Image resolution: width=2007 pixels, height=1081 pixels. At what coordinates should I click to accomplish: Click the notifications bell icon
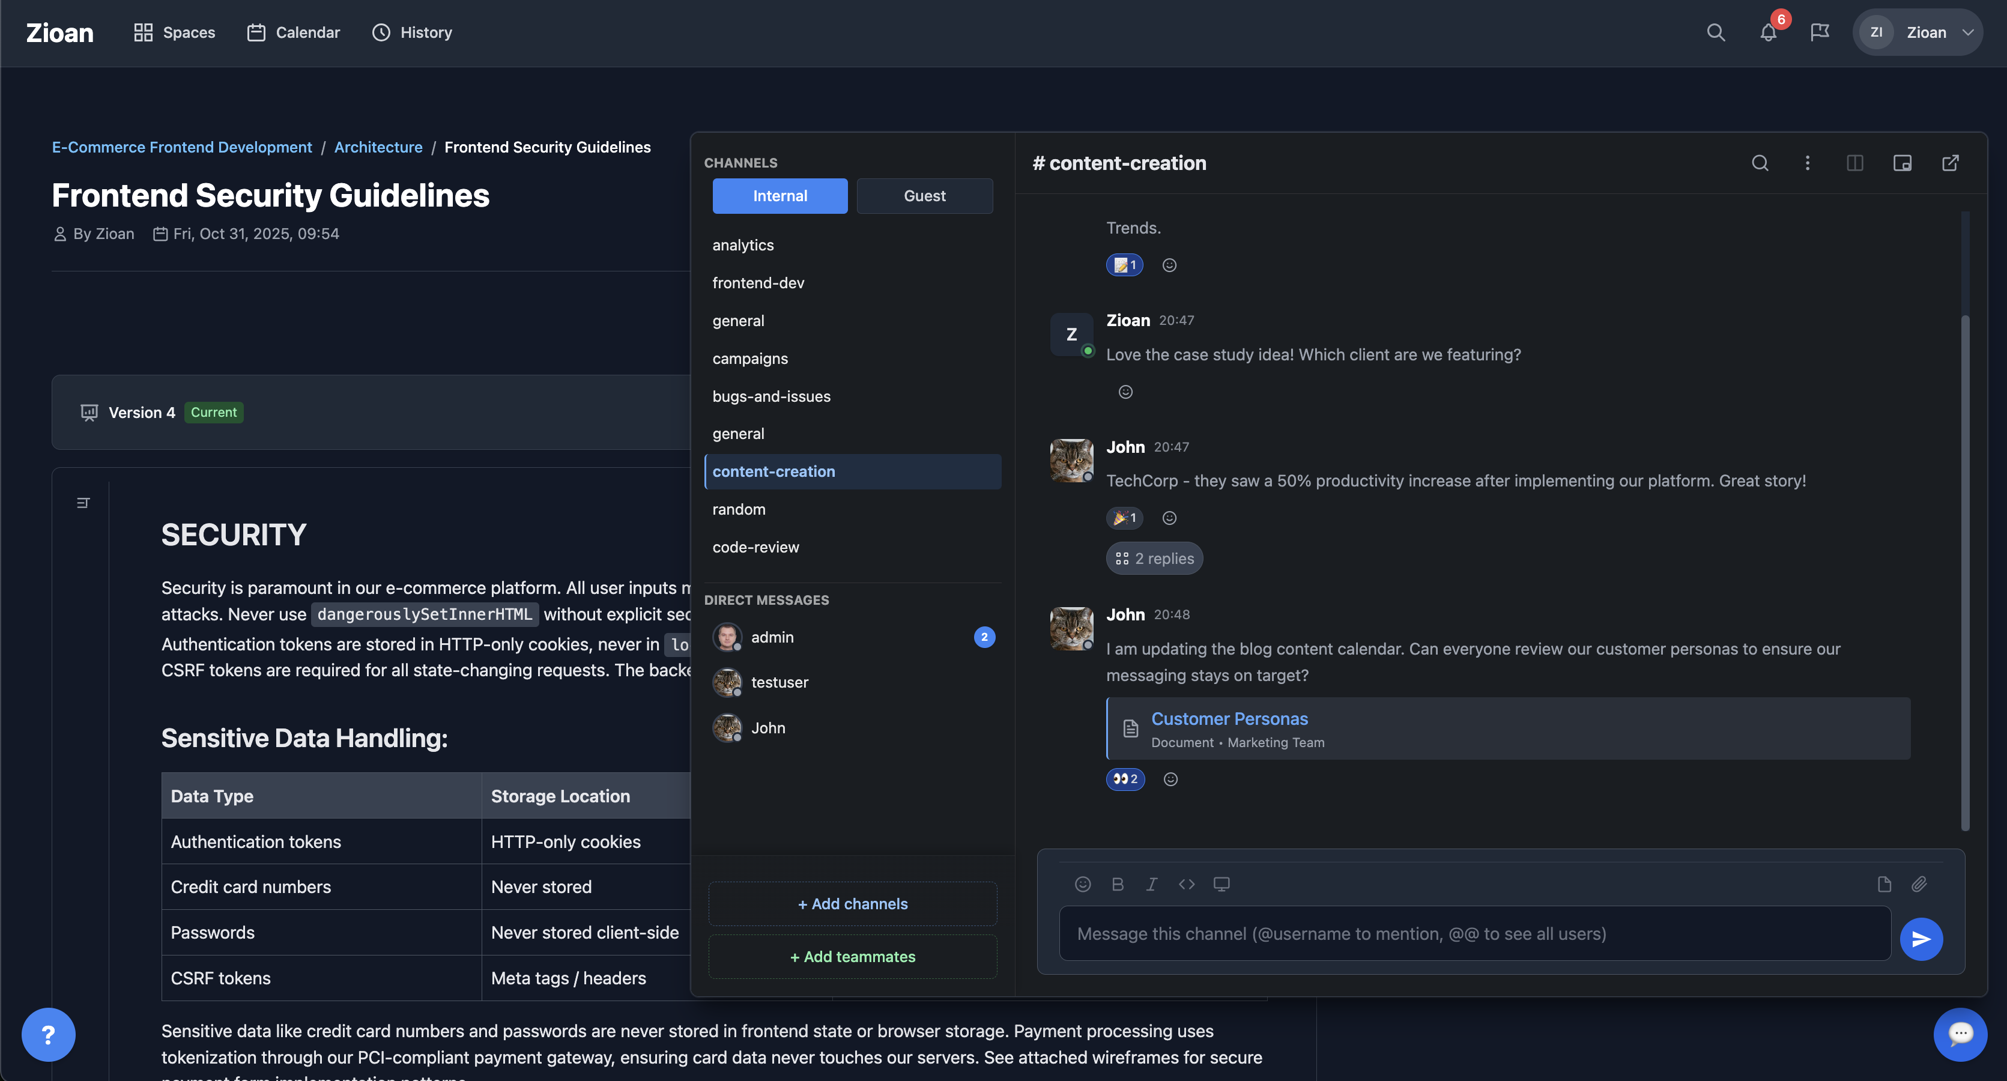pos(1768,33)
